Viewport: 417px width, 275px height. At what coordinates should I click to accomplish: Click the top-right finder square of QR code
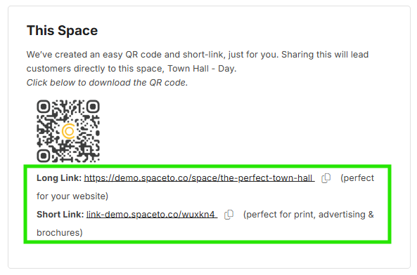coord(93,107)
